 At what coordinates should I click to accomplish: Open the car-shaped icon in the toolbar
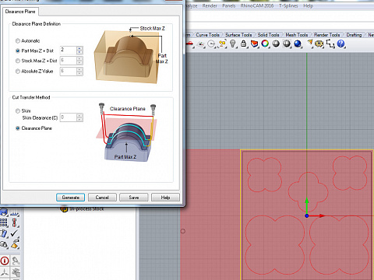191,44
